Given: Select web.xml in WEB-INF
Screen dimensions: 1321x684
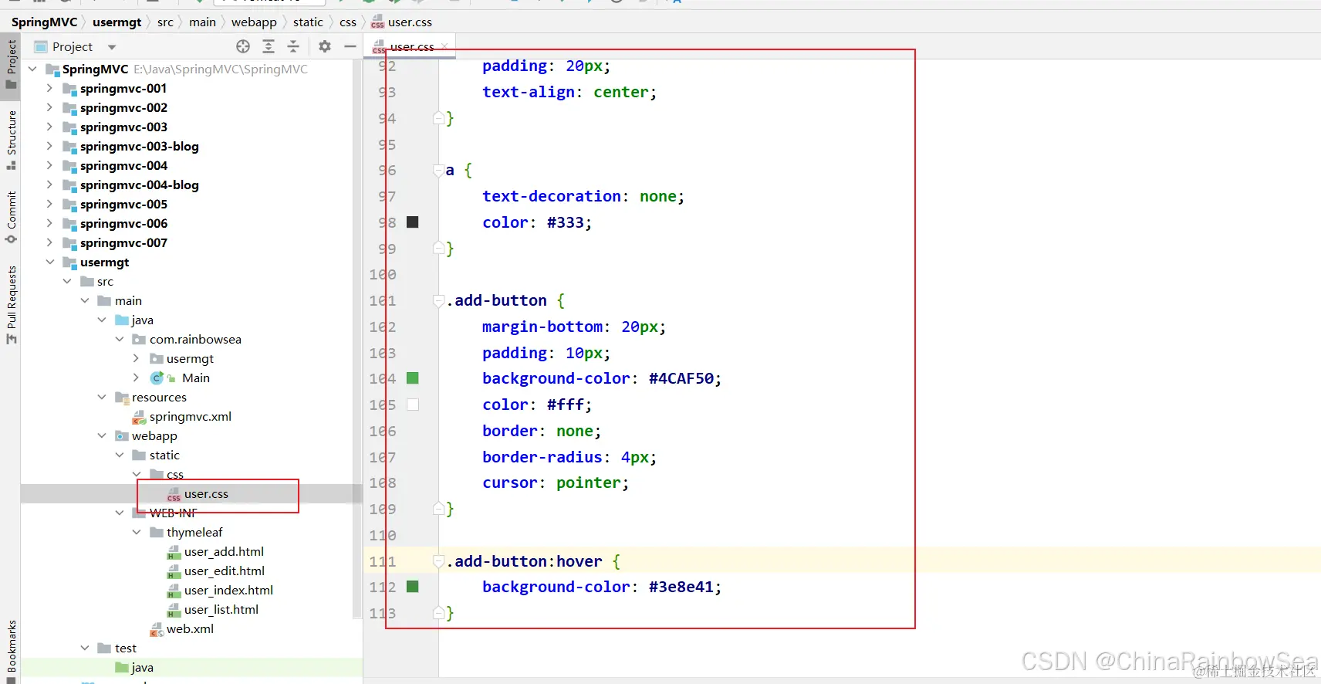Looking at the screenshot, I should click(190, 628).
